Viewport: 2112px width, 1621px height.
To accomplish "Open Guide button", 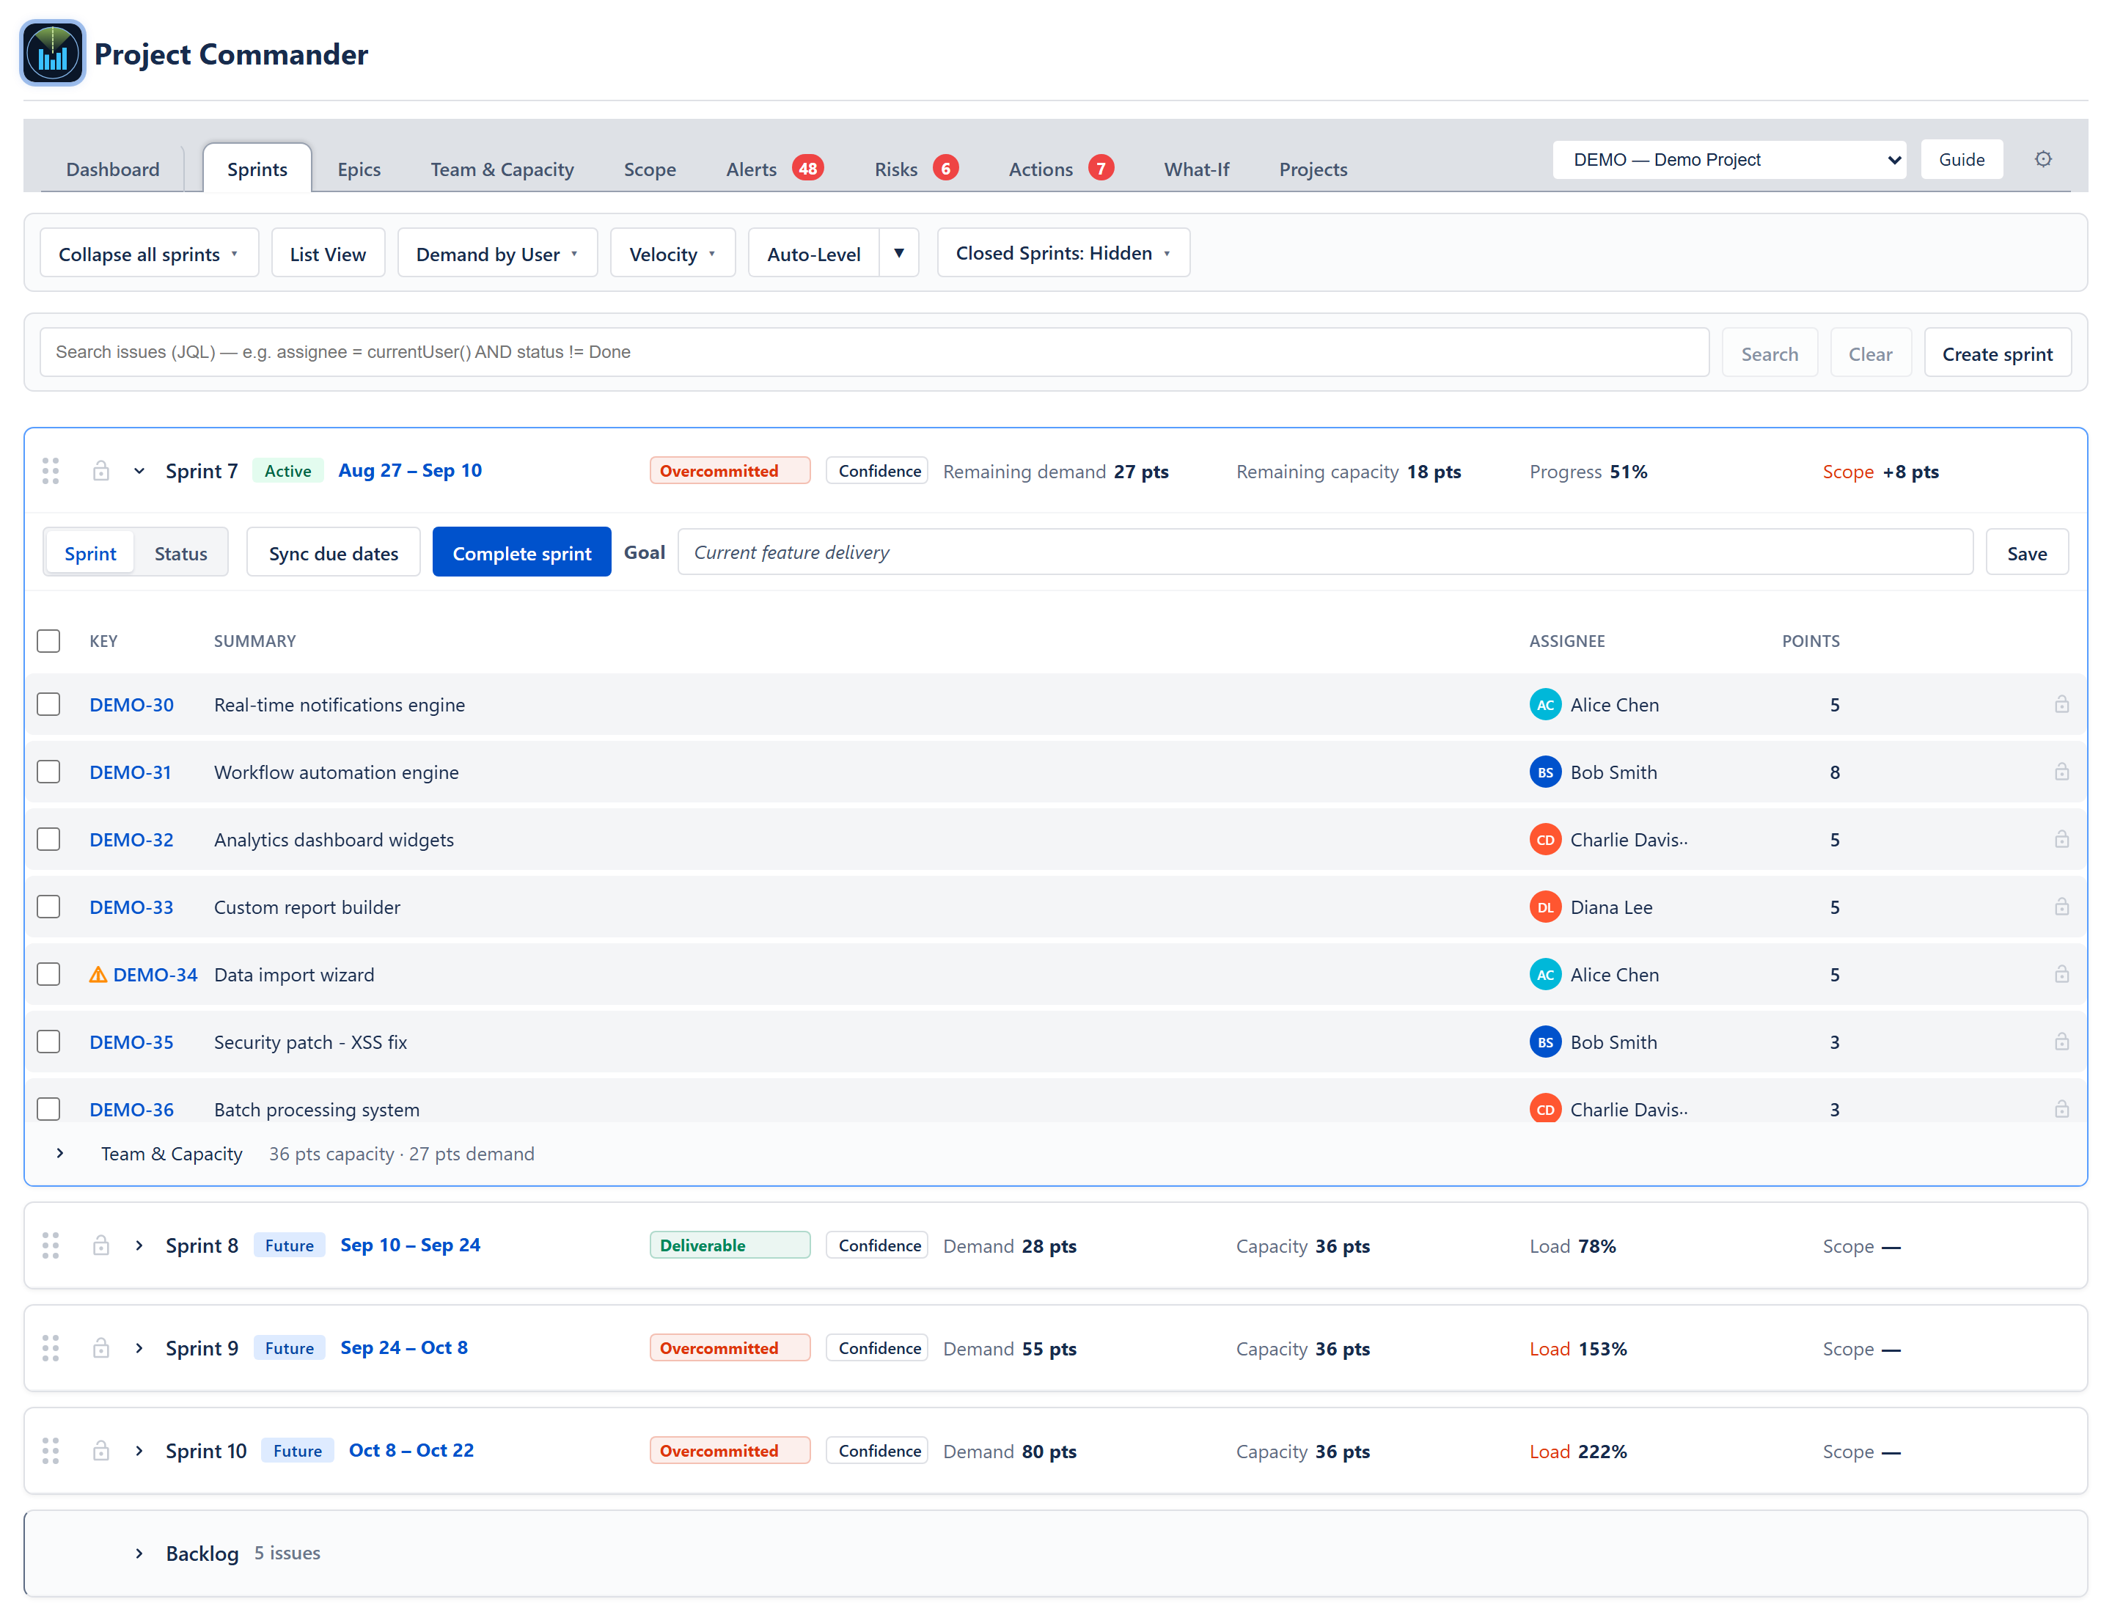I will coord(1962,159).
